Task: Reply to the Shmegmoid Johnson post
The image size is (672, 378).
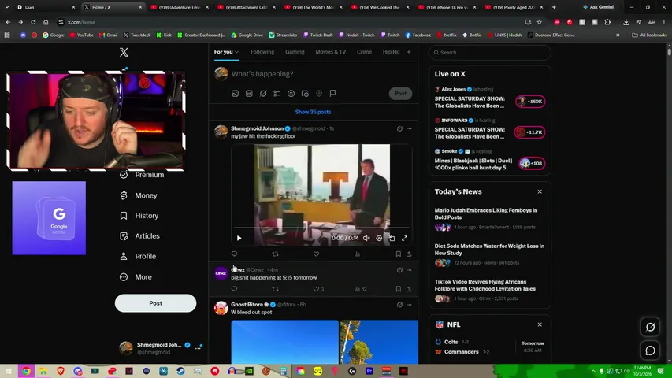Action: click(x=234, y=254)
